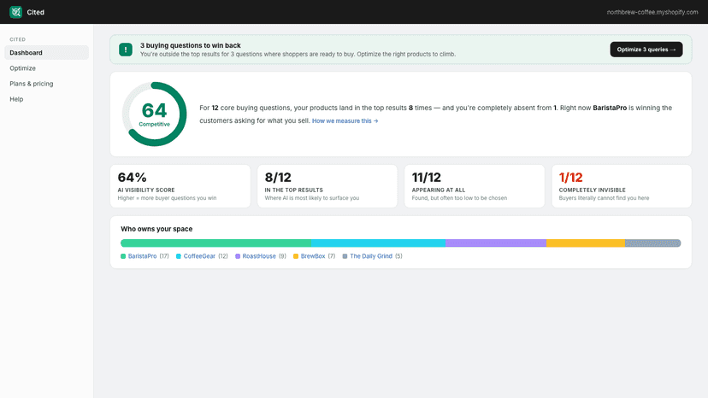The height and width of the screenshot is (398, 708).
Task: Click the CoffeeGear legend link
Action: [199, 256]
